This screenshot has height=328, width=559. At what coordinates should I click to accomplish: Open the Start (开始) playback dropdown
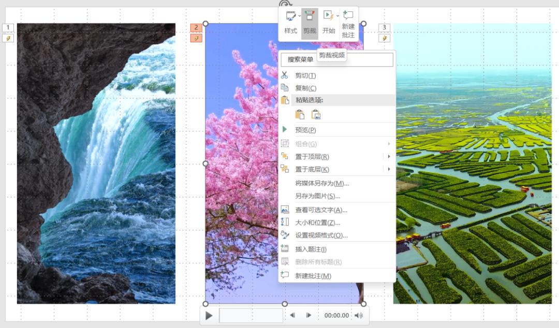click(x=338, y=16)
